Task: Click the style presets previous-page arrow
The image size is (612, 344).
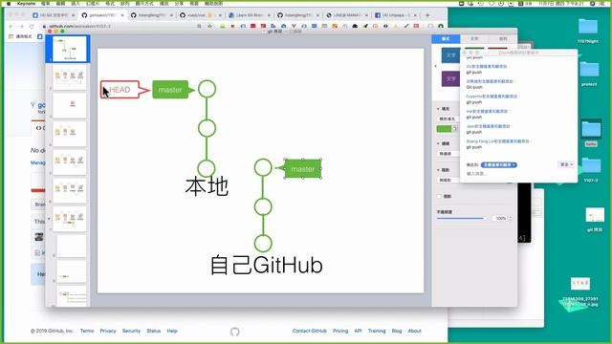Action: tap(436, 66)
